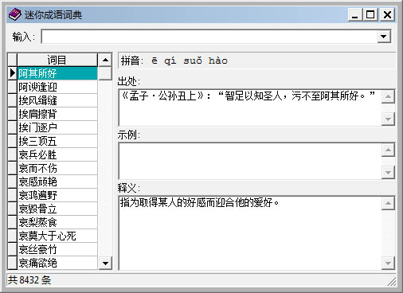Image resolution: width=403 pixels, height=293 pixels.
Task: Select the entry 阿谀逢迎
Action: coord(57,87)
